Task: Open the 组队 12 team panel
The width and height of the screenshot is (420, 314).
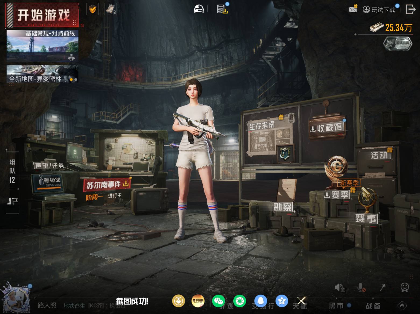Action: [12, 171]
